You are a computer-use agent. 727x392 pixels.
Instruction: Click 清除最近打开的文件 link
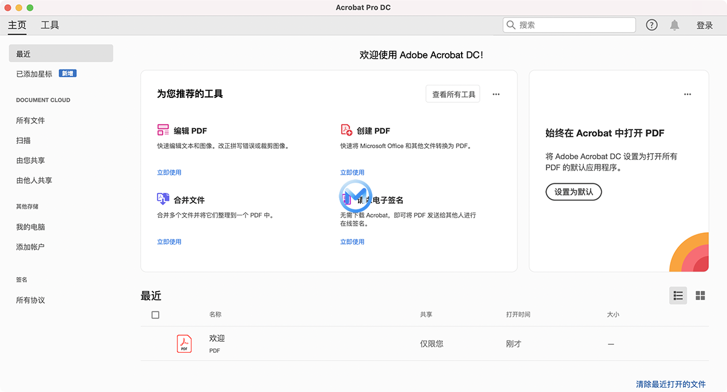point(671,384)
